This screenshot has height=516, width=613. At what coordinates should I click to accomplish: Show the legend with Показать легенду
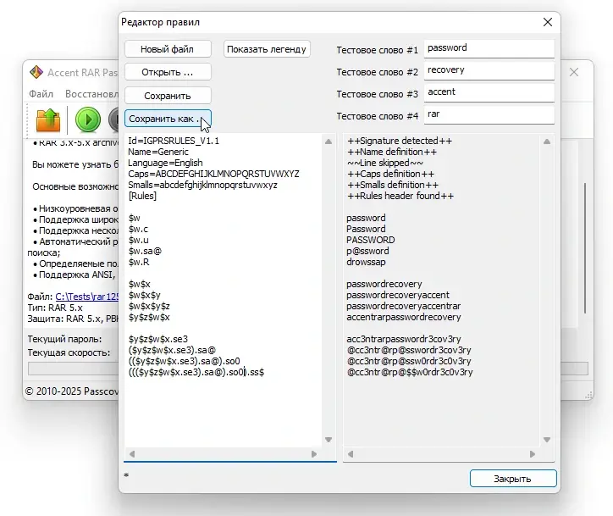click(267, 49)
